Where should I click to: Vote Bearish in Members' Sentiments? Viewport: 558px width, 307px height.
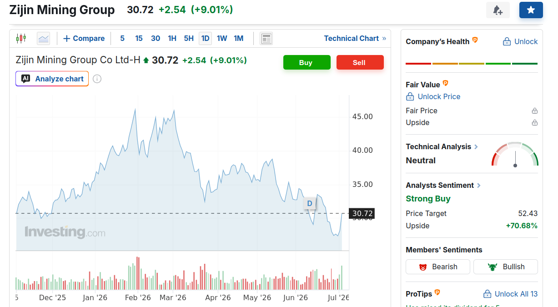437,267
